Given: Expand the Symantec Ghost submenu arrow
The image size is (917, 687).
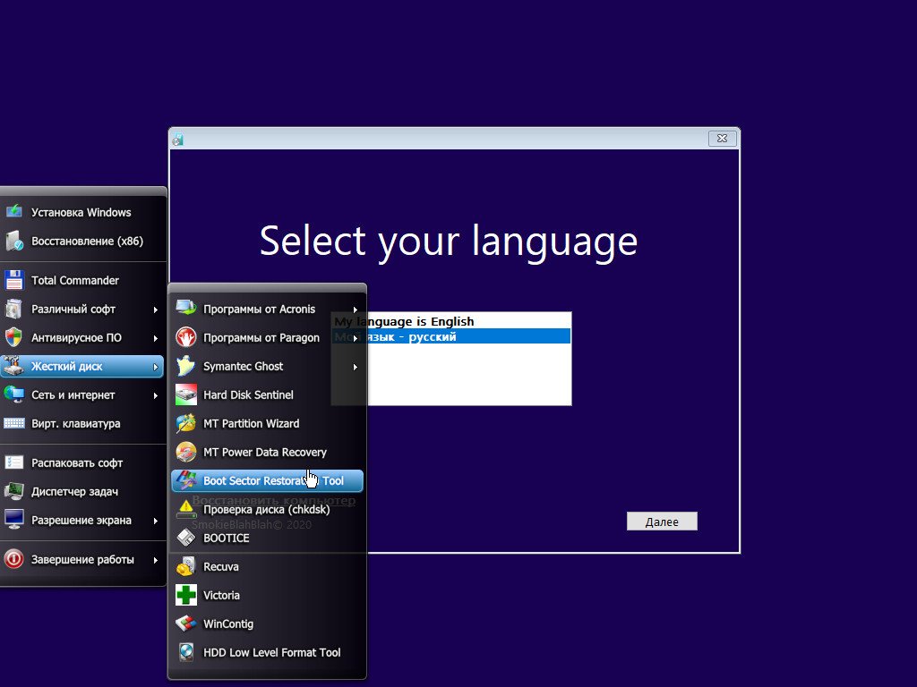Looking at the screenshot, I should pos(355,367).
